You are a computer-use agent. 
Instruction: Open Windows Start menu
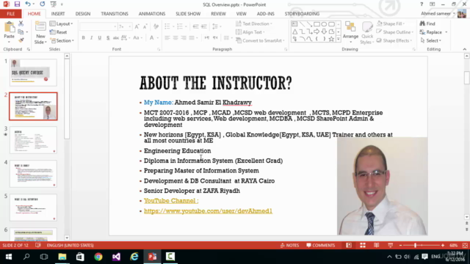(9, 257)
